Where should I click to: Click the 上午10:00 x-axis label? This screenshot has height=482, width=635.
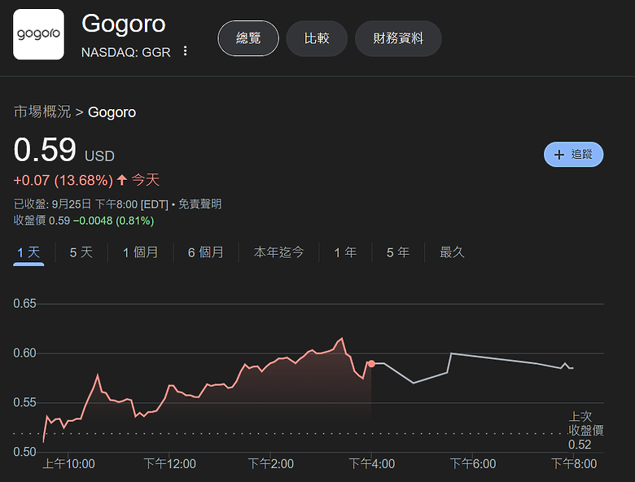(68, 464)
